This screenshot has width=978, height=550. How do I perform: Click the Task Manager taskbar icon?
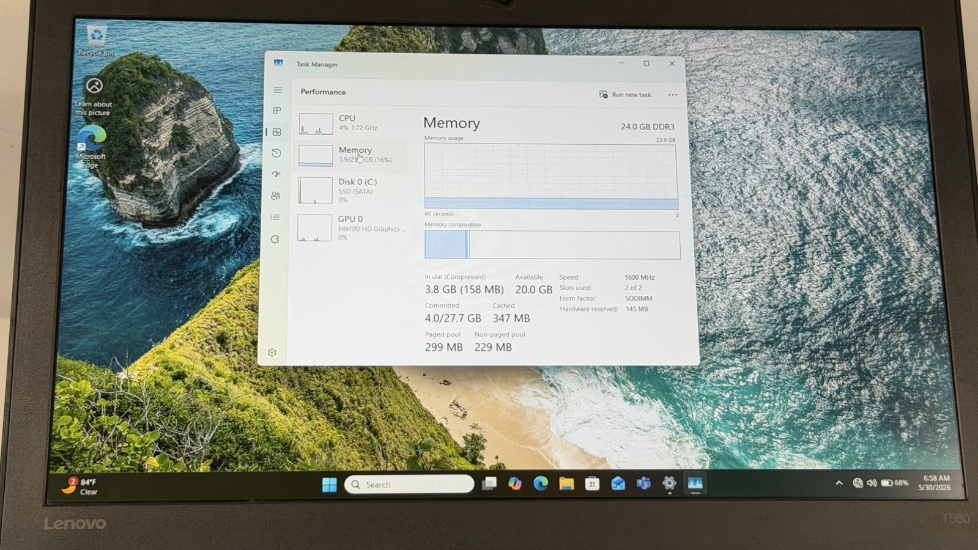tap(695, 483)
